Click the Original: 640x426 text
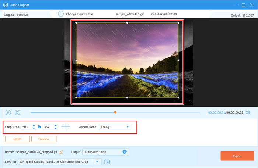This screenshot has width=258, height=168. click(x=16, y=15)
